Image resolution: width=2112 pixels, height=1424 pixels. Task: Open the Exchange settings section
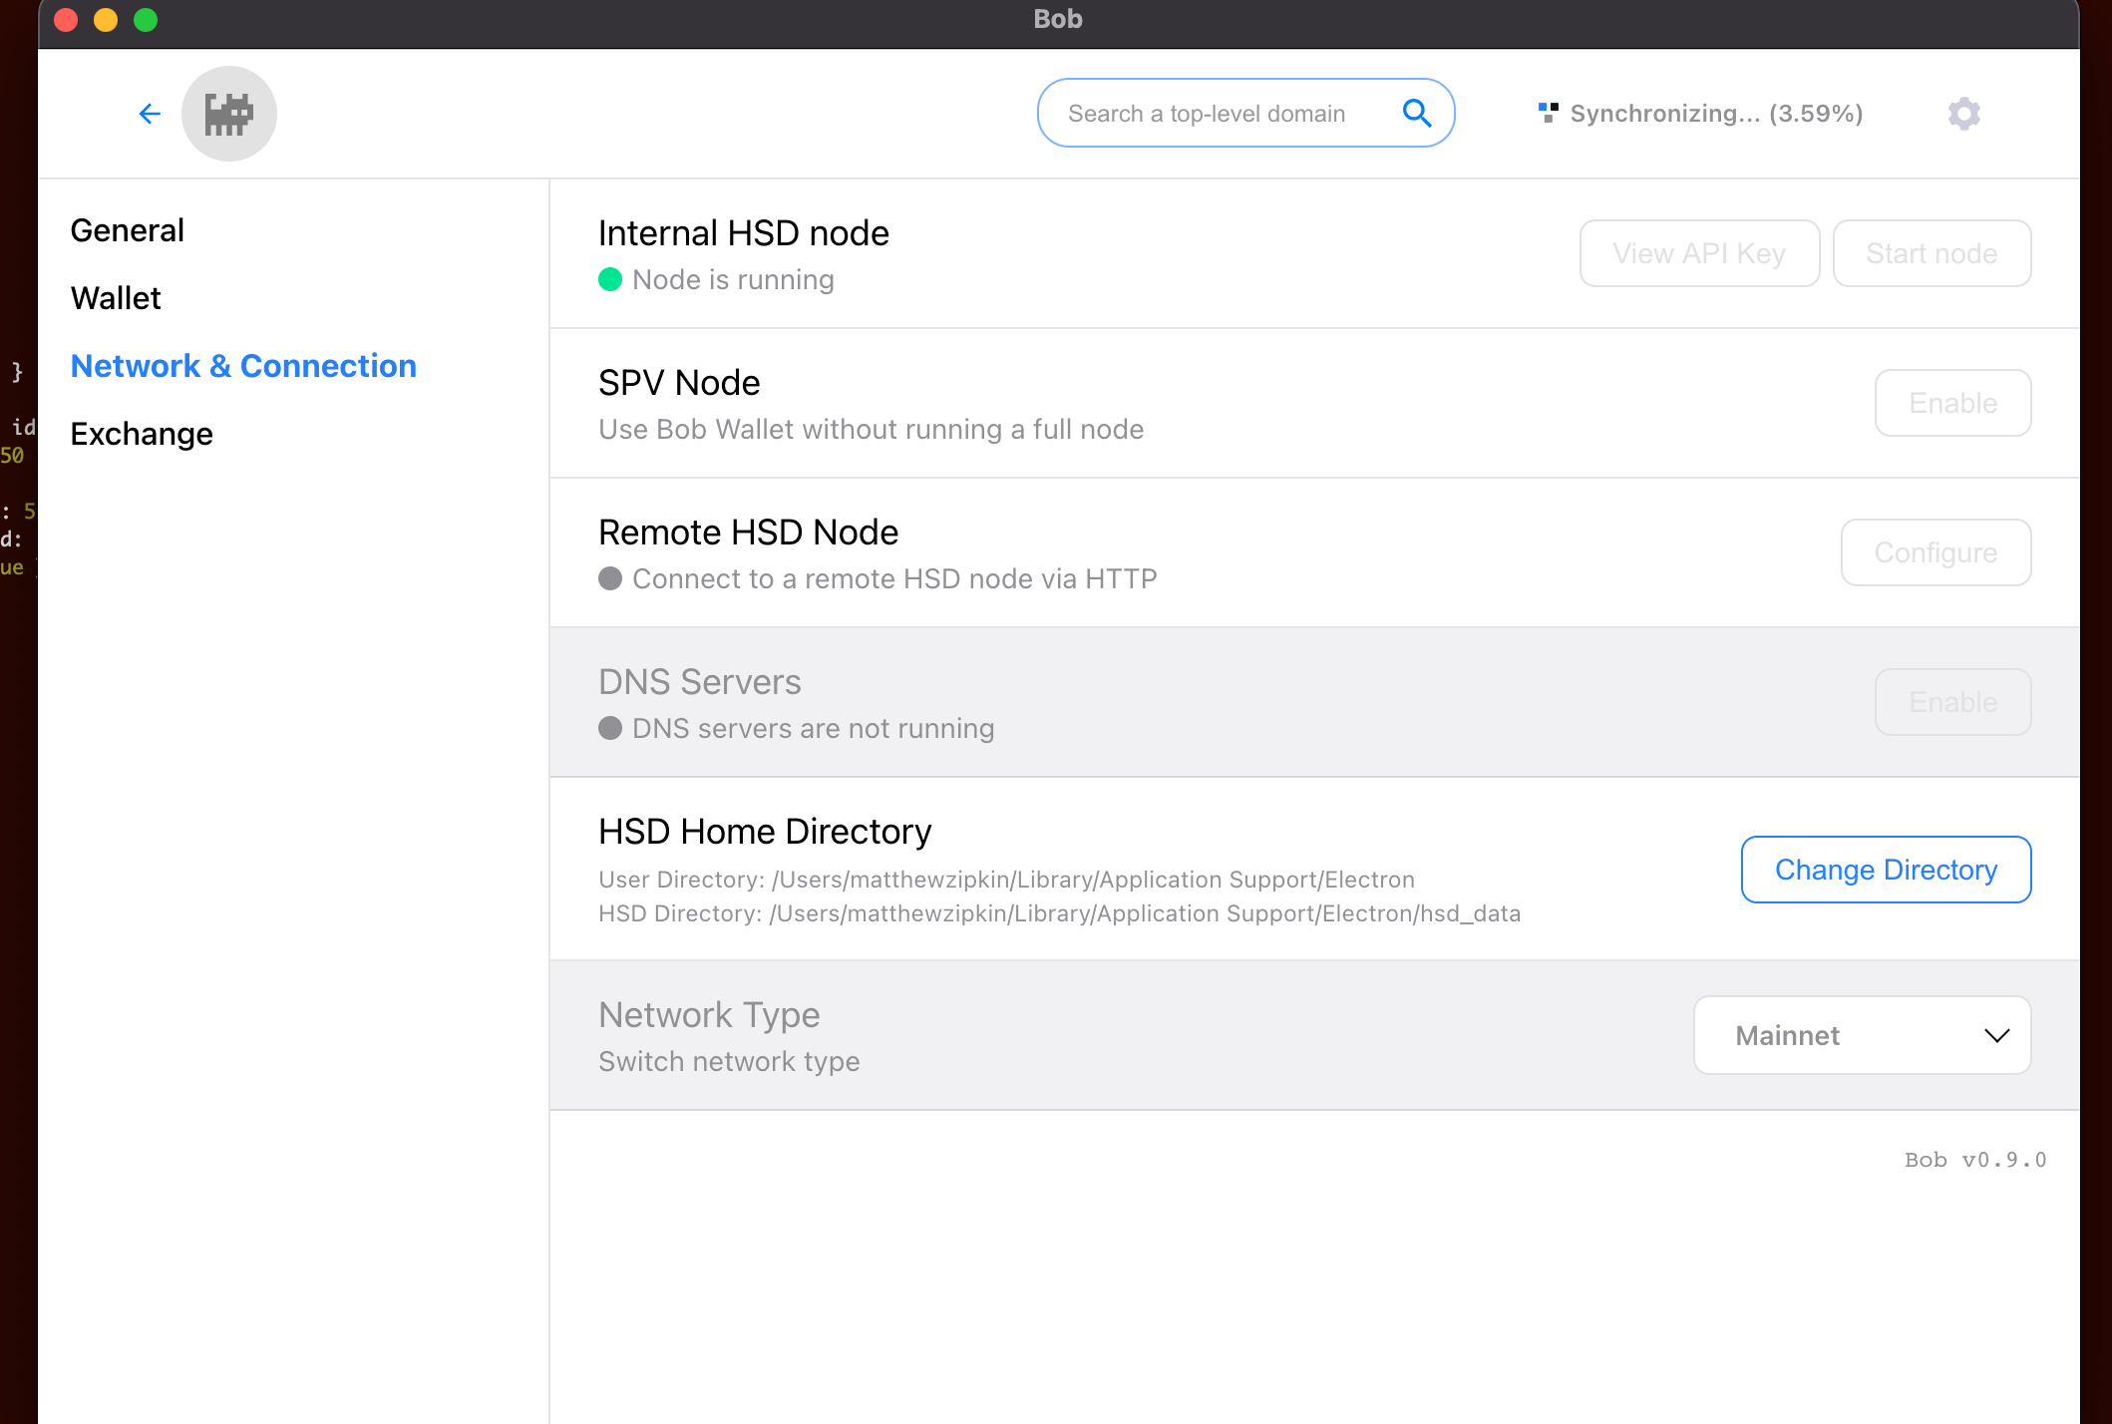tap(142, 434)
